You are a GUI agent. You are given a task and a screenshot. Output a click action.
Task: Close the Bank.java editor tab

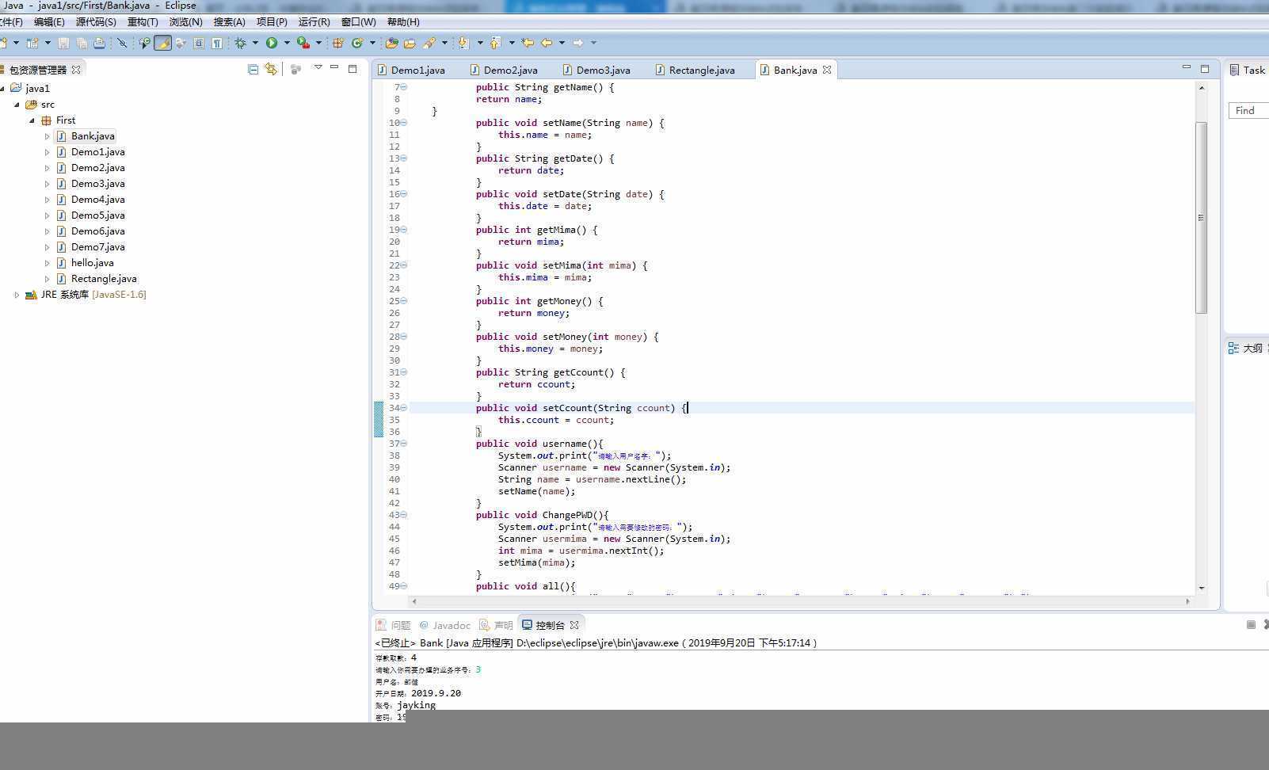827,70
